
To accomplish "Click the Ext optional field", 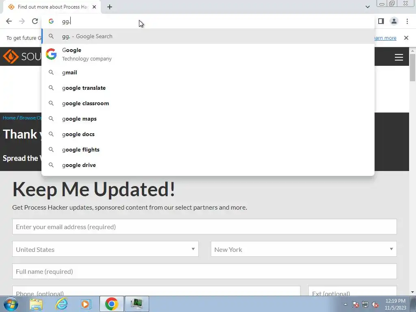I will pos(352,291).
